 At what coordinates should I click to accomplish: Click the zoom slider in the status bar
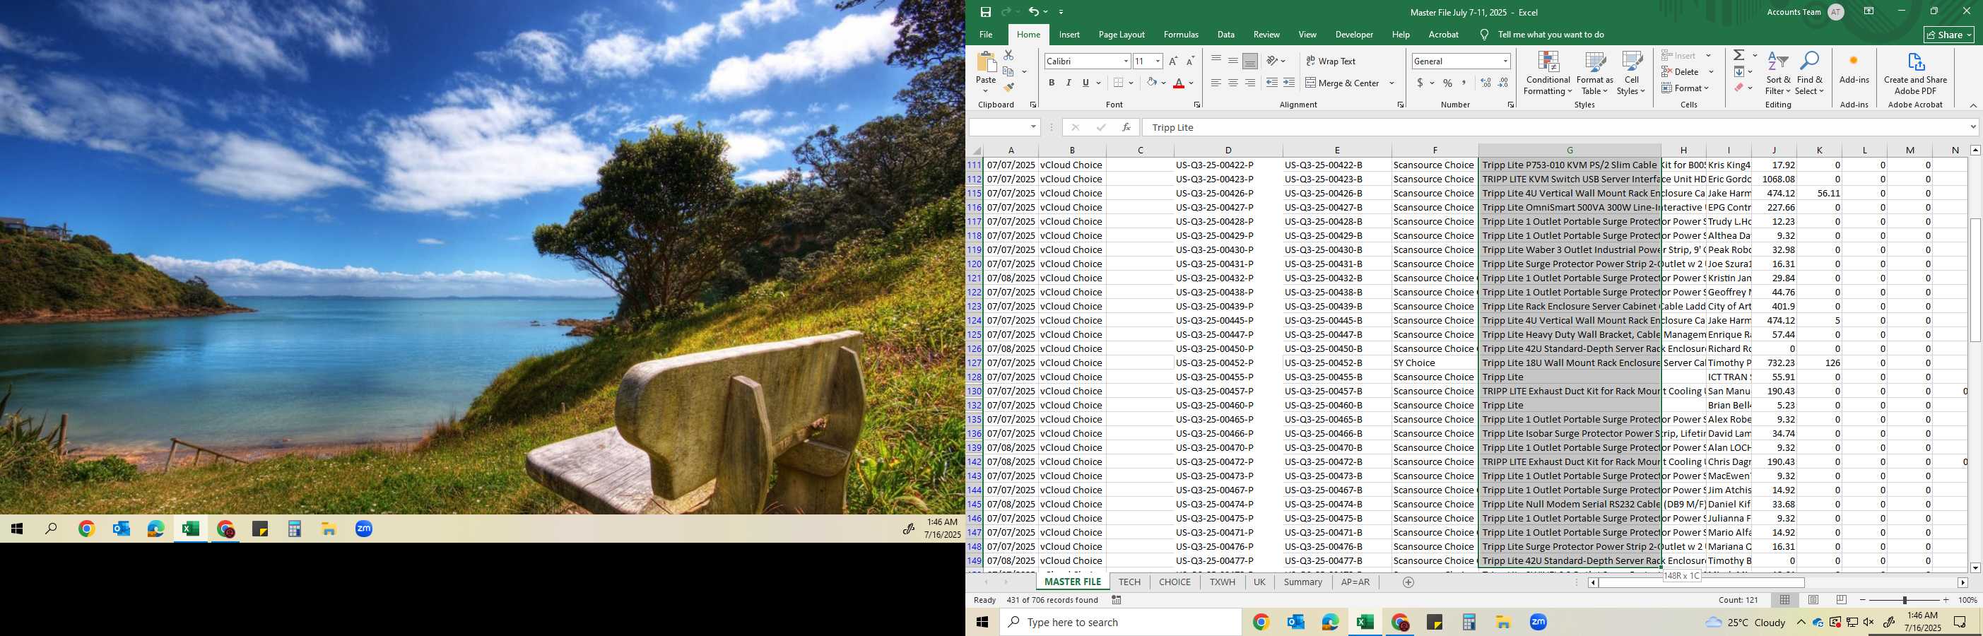[x=1905, y=600]
